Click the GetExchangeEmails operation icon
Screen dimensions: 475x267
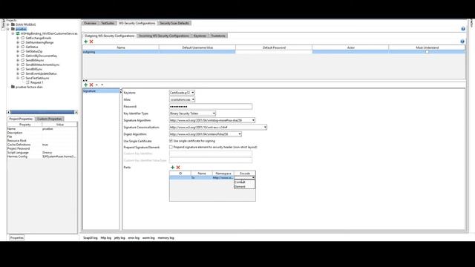click(x=23, y=38)
